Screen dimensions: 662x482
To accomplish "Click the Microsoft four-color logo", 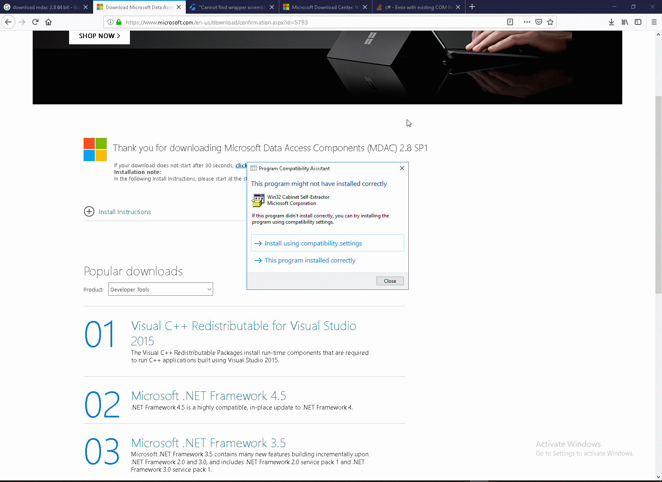I will coord(95,149).
